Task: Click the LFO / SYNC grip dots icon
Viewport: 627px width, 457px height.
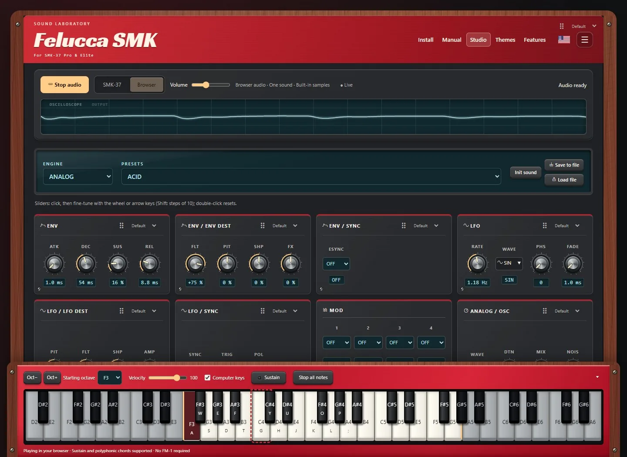Action: (263, 311)
